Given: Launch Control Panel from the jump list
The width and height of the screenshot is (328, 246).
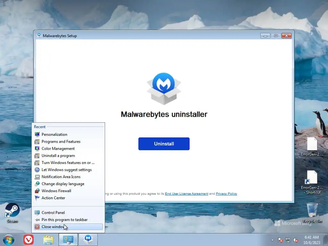Looking at the screenshot, I should [x=68, y=213].
